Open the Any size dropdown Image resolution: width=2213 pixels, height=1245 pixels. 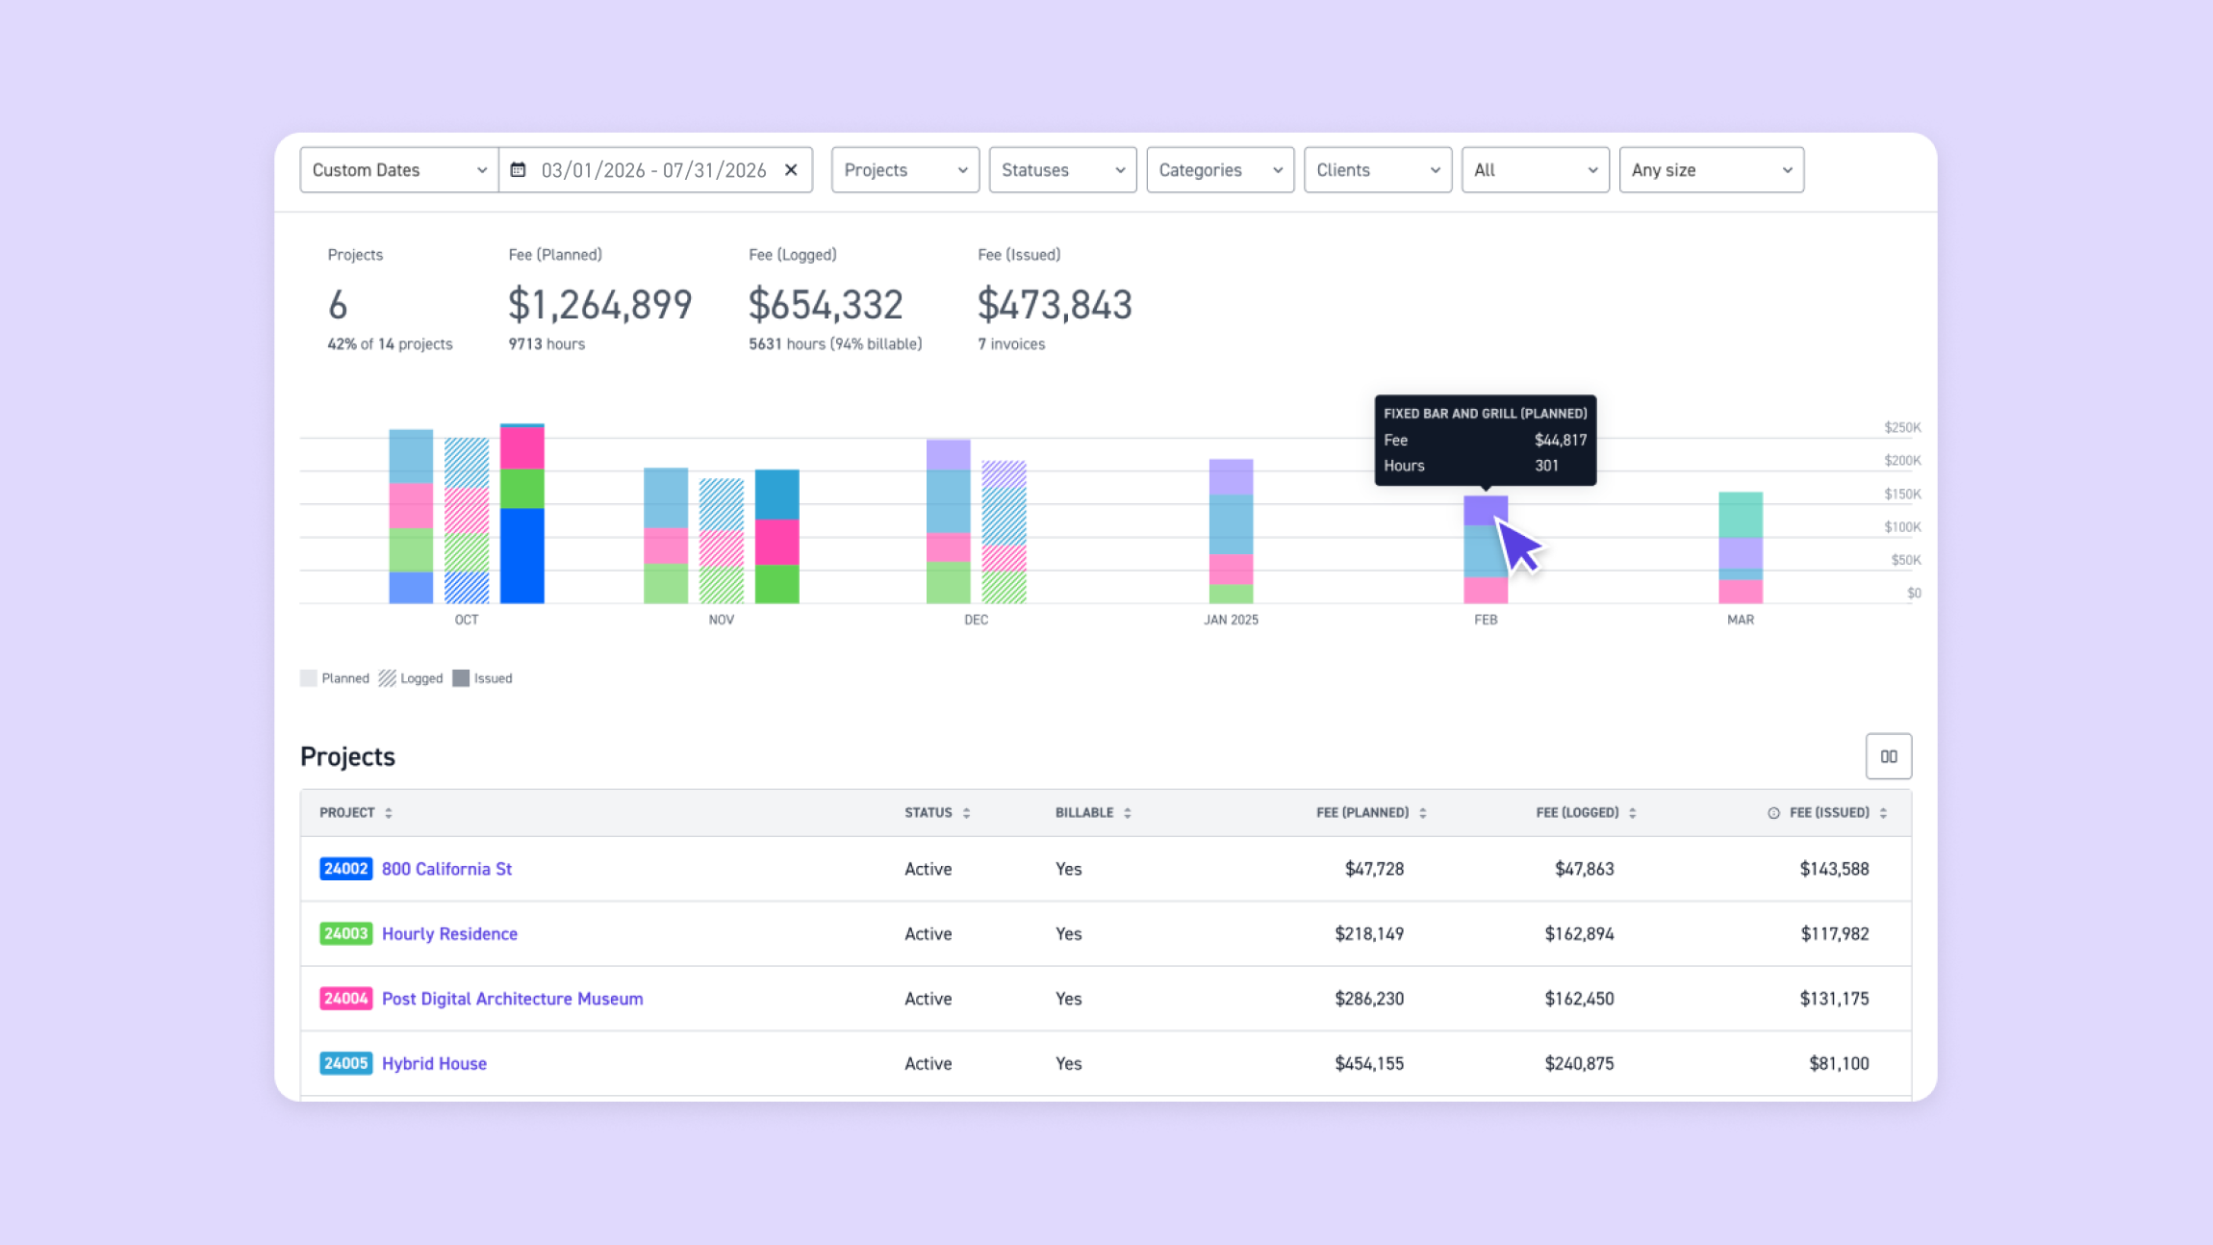point(1711,170)
